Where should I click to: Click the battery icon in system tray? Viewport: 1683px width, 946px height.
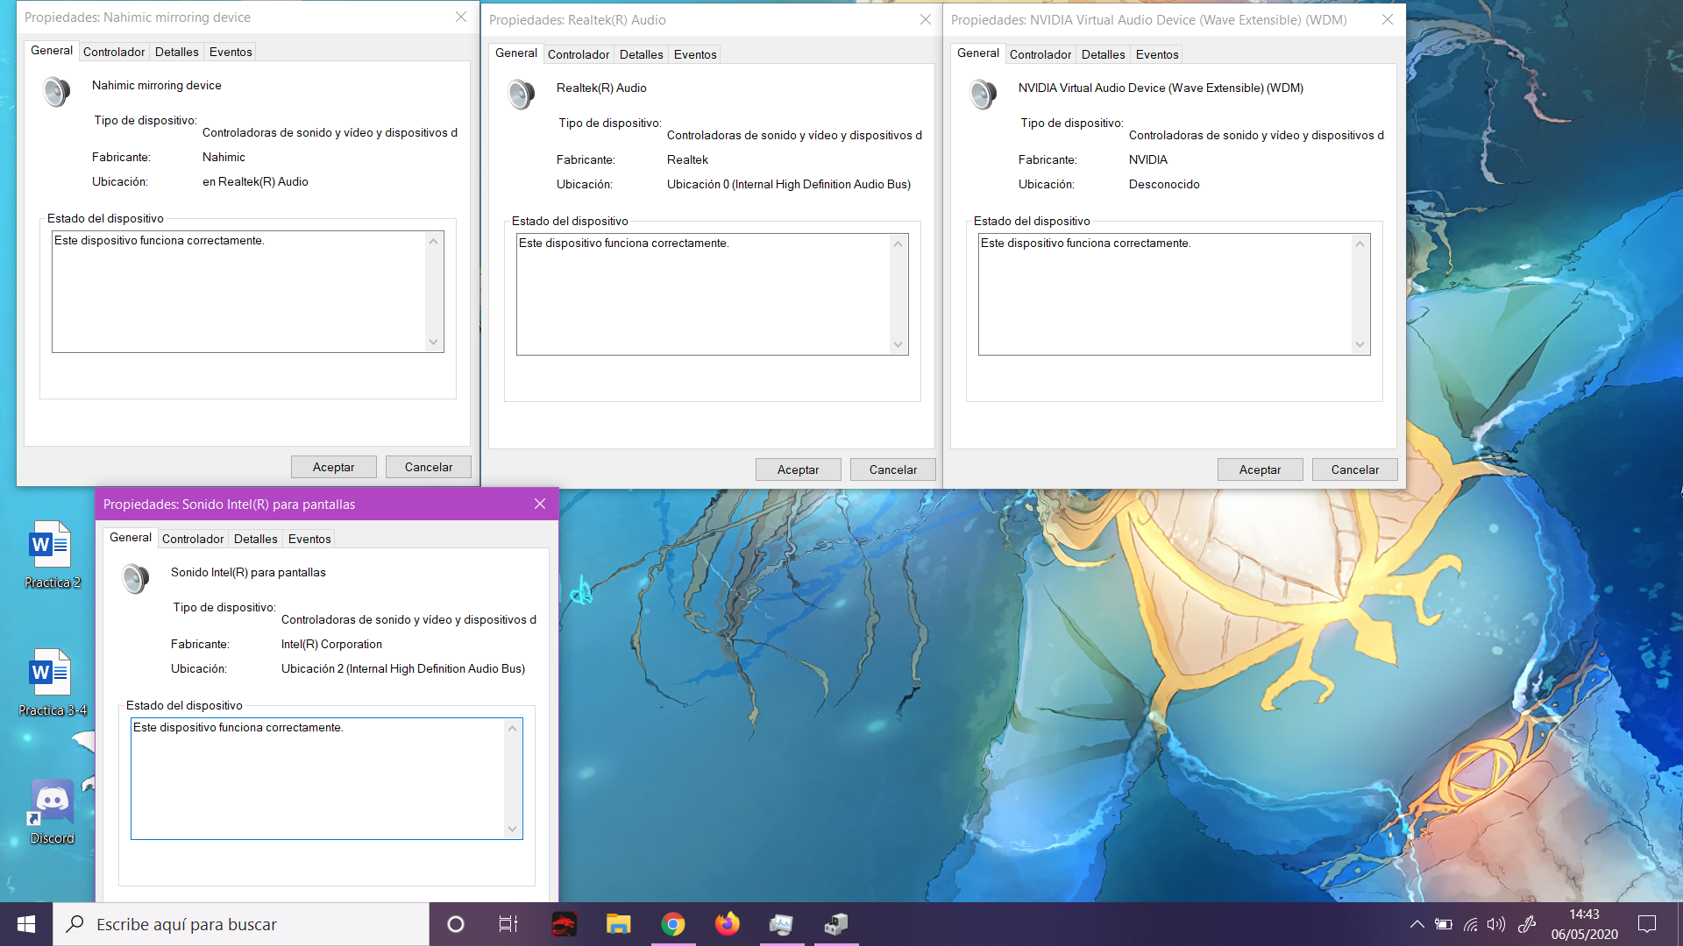click(x=1444, y=924)
